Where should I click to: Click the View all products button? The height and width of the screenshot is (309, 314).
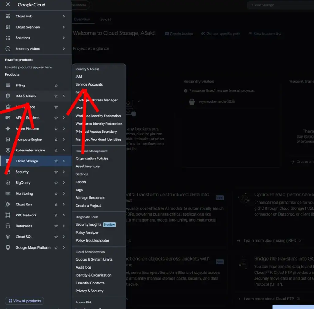(x=25, y=301)
